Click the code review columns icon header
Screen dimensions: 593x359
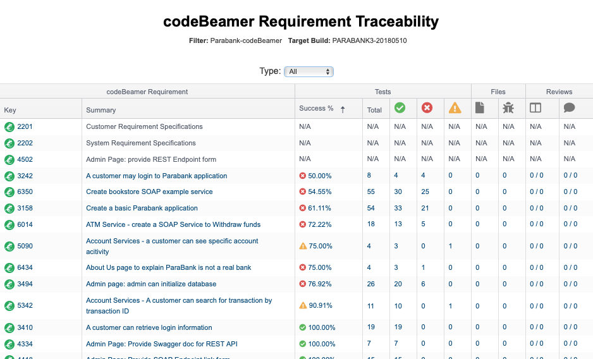[x=535, y=108]
